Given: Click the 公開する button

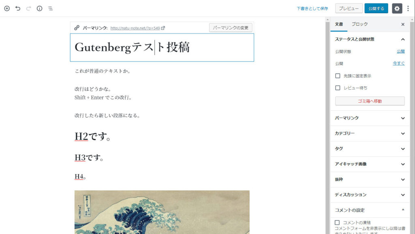Looking at the screenshot, I should 376,8.
